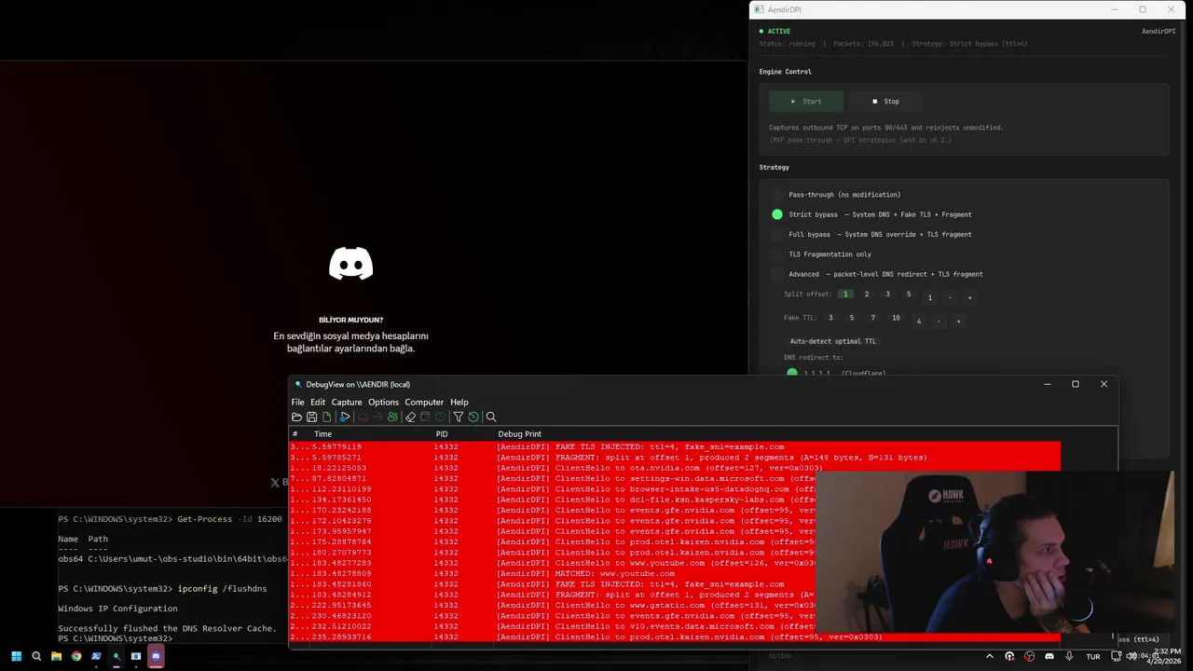Click Auto-detect optimal TTL button

(x=833, y=341)
